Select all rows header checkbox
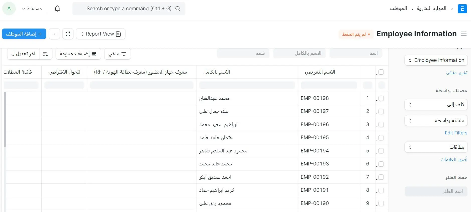The width and height of the screenshot is (471, 212). coord(381,72)
